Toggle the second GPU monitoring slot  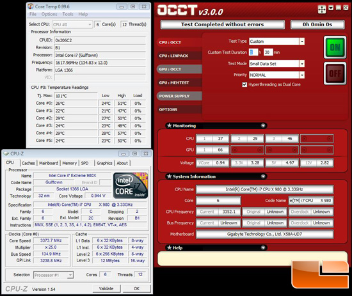(x=247, y=150)
